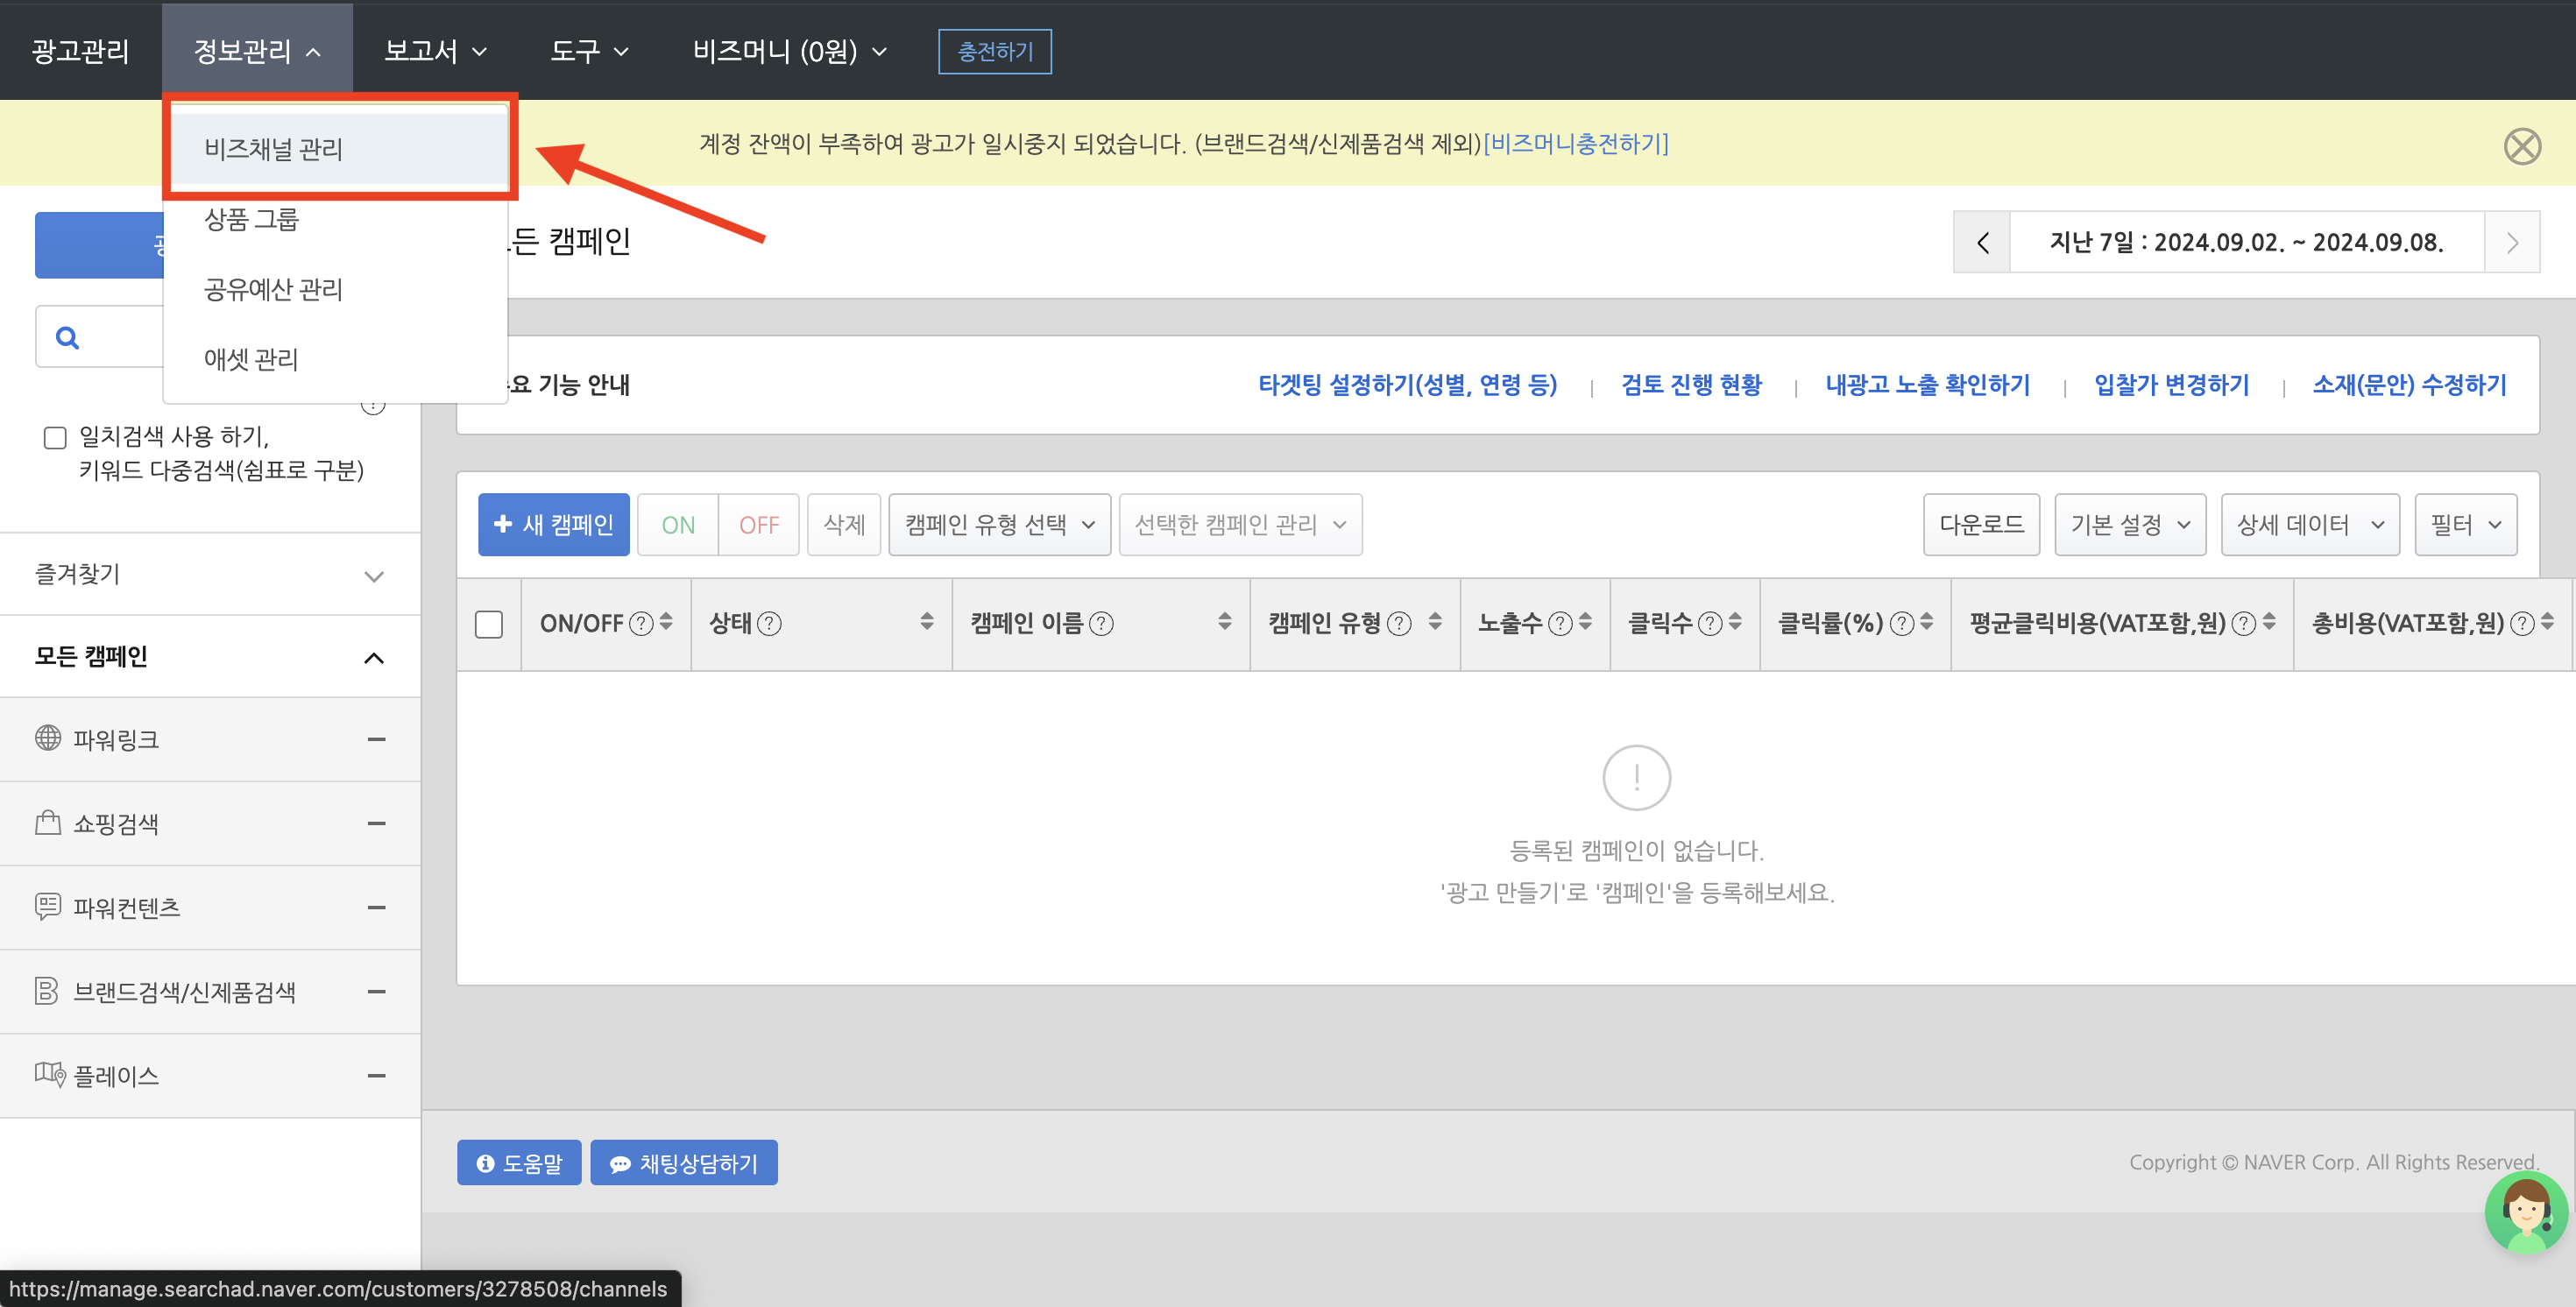Viewport: 2576px width, 1307px height.
Task: Open 타겟팅 설정하기(성별, 연령 등) link
Action: (x=1407, y=385)
